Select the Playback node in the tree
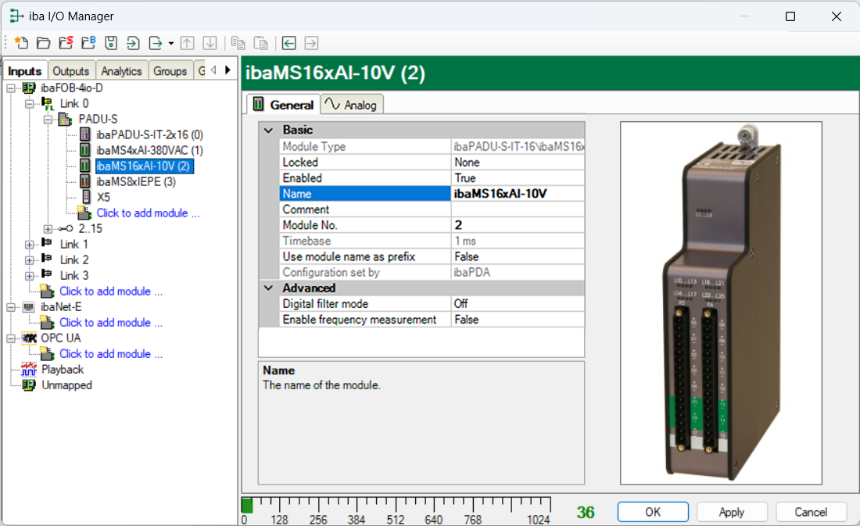Viewport: 860px width, 526px height. click(62, 369)
